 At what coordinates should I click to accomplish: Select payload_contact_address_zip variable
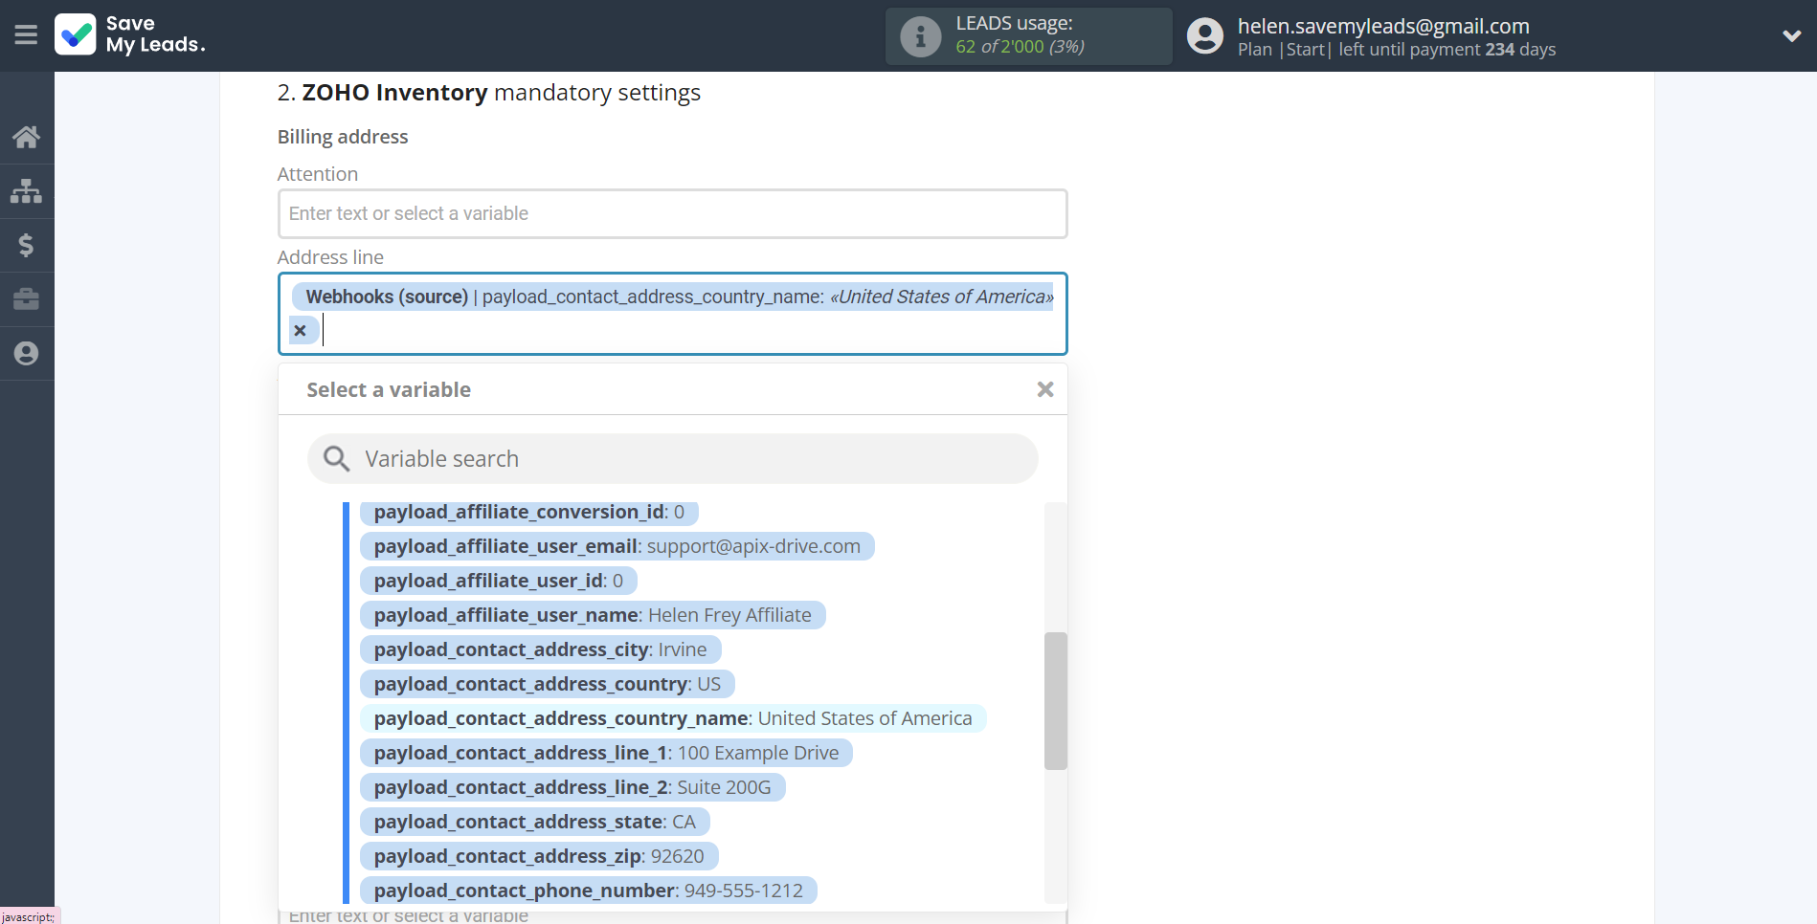539,856
